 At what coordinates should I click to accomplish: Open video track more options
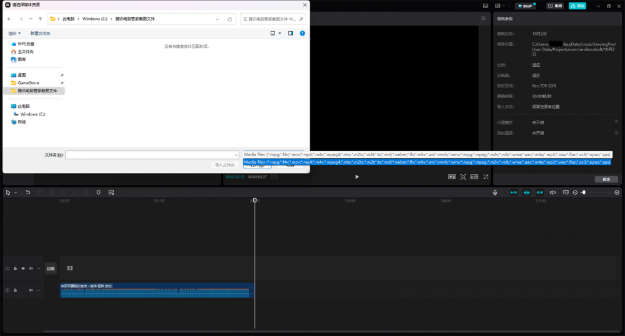click(x=39, y=269)
